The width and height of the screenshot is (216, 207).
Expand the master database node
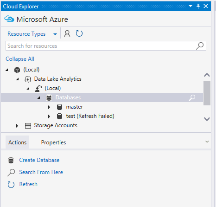coord(49,107)
